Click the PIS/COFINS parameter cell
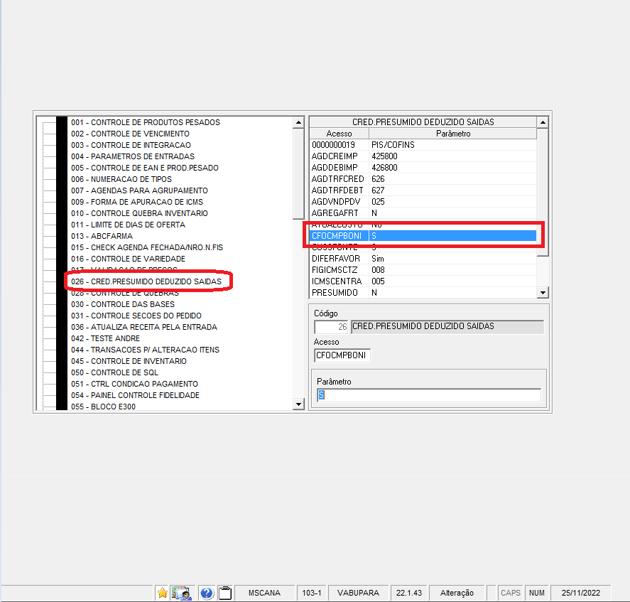Viewport: 630px width, 602px height. [x=453, y=145]
